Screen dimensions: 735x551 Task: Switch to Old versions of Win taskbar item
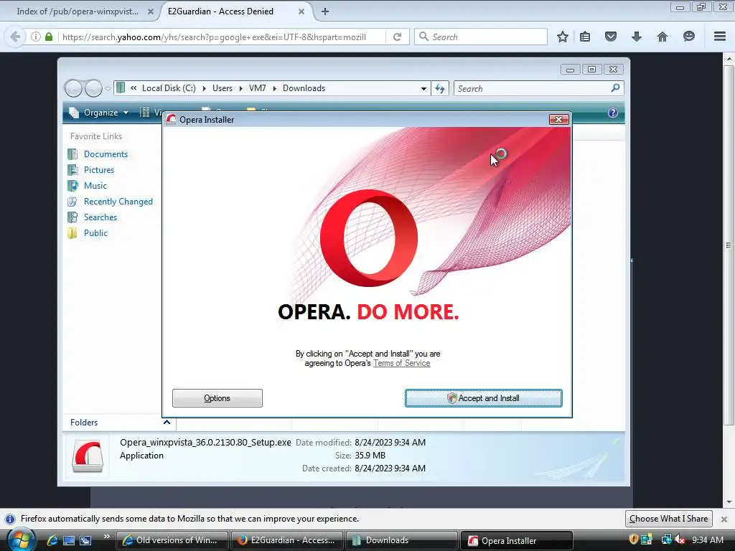[x=172, y=540]
